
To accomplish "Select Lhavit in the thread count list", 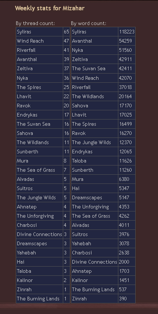I will point(24,97).
